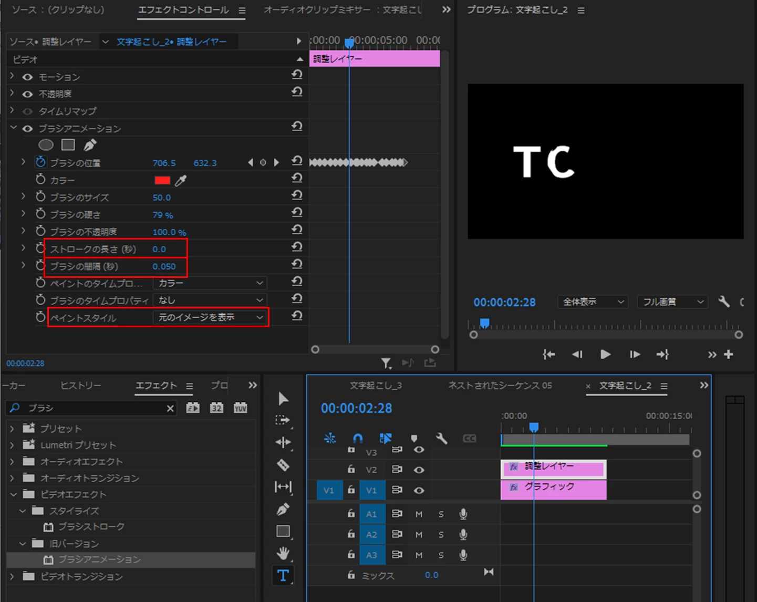Go to previous ブラシの位置 keyframe
Image resolution: width=757 pixels, height=602 pixels.
click(251, 162)
